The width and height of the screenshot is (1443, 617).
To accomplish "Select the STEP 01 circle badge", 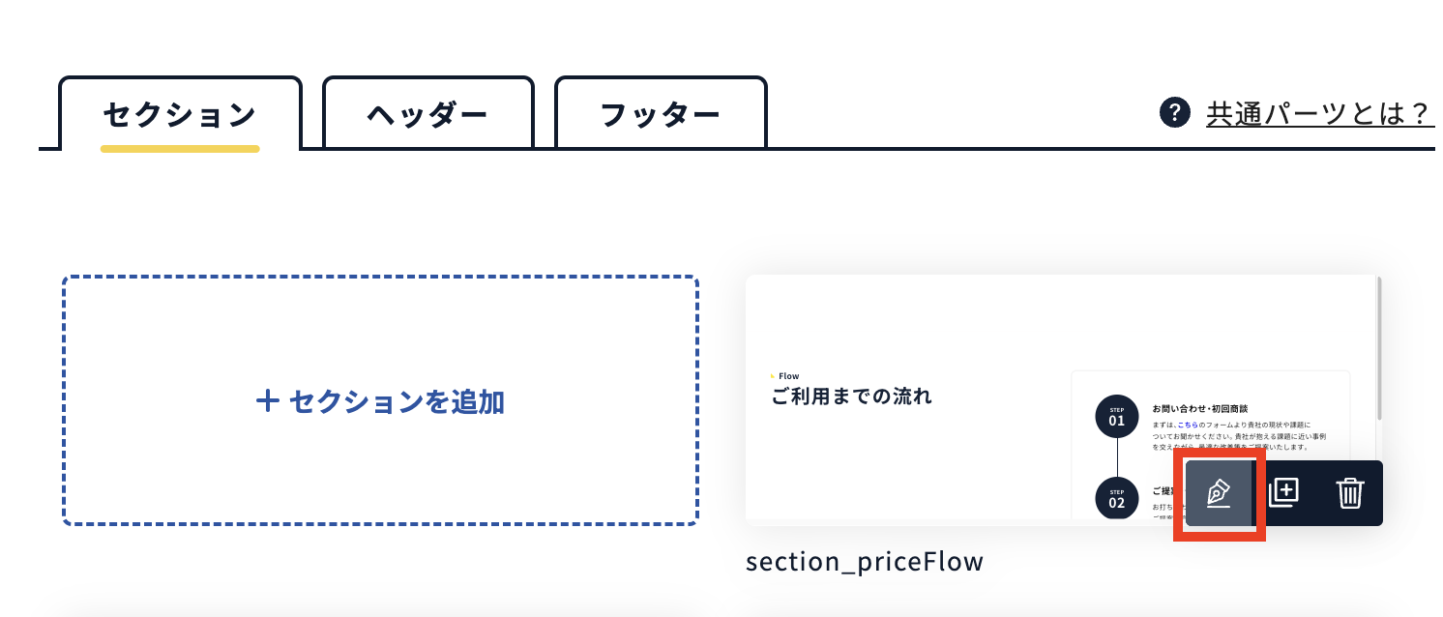I will (1117, 416).
